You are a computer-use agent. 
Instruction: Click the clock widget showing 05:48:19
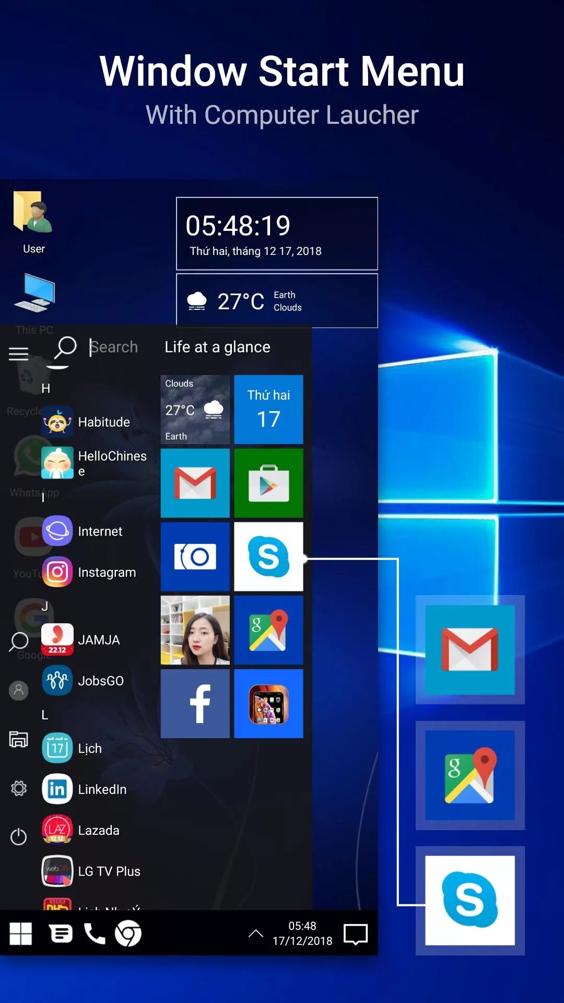point(277,234)
